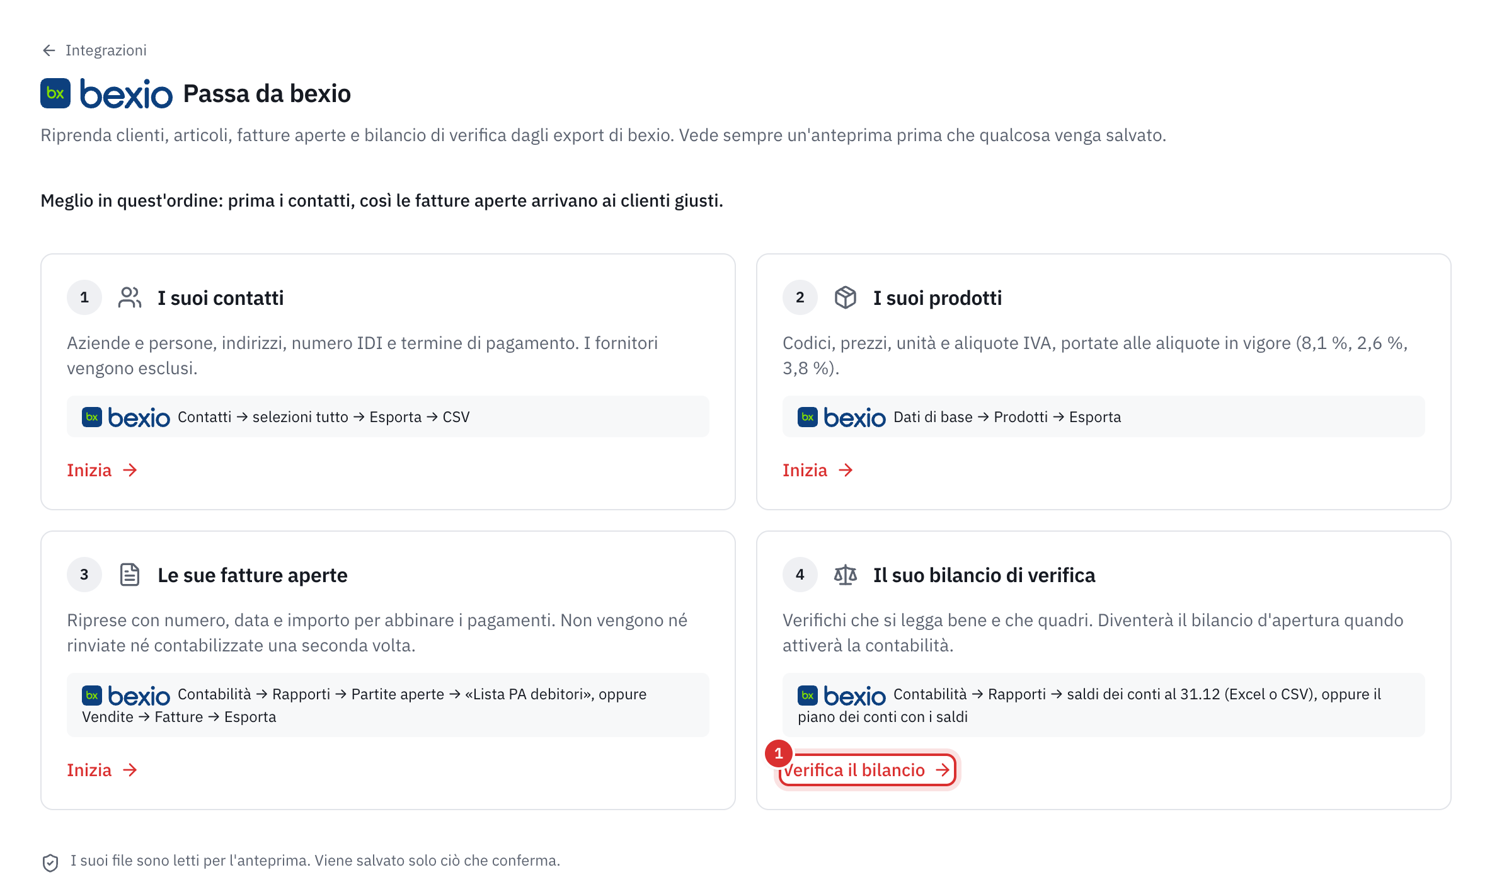Image resolution: width=1492 pixels, height=882 pixels.
Task: Start the open invoices import with Inizia
Action: [102, 770]
